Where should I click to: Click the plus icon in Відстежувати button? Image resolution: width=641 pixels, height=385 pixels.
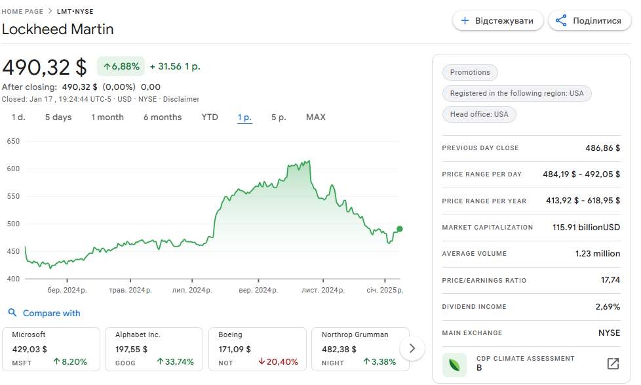(465, 21)
